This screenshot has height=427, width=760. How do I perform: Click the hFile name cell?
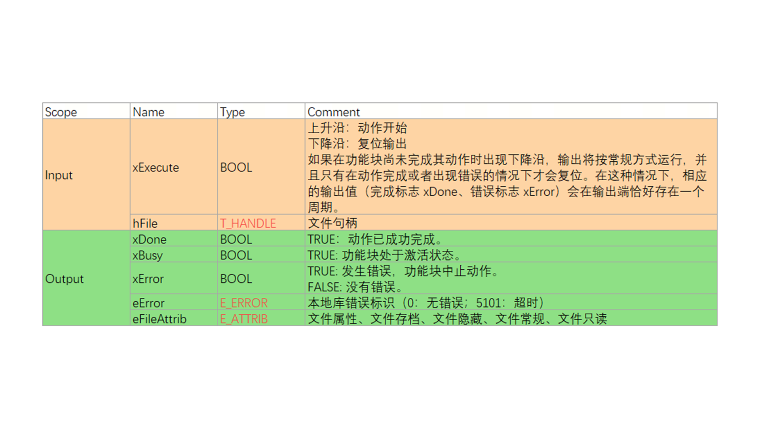(145, 223)
